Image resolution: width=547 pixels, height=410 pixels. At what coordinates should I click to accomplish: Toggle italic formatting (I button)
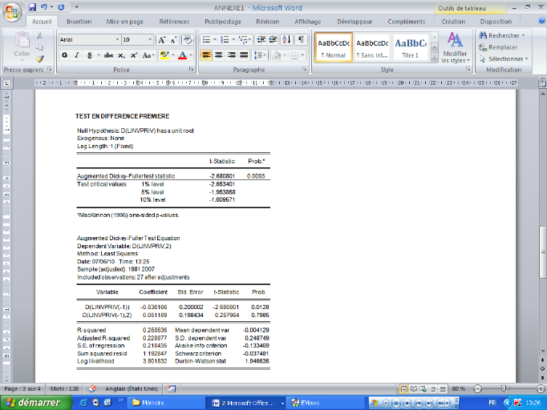76,55
